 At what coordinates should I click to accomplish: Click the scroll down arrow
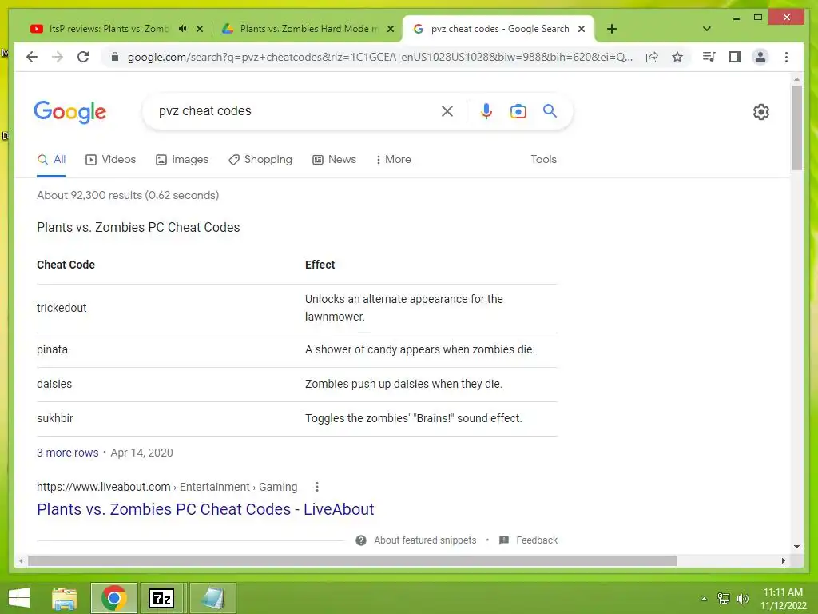(796, 547)
